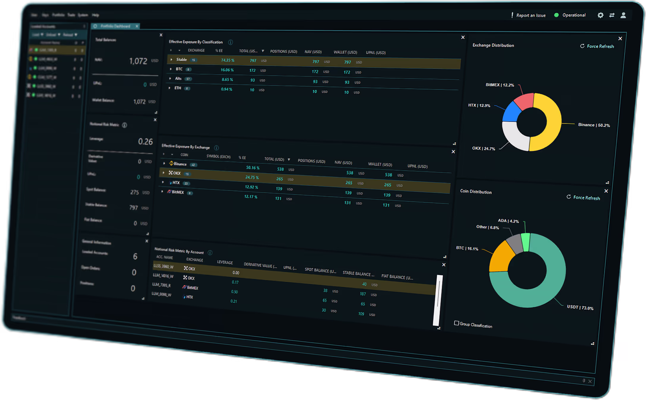Click the BitMEX logo in Effective Exposure By Exchange
This screenshot has height=400, width=646.
pyautogui.click(x=169, y=192)
